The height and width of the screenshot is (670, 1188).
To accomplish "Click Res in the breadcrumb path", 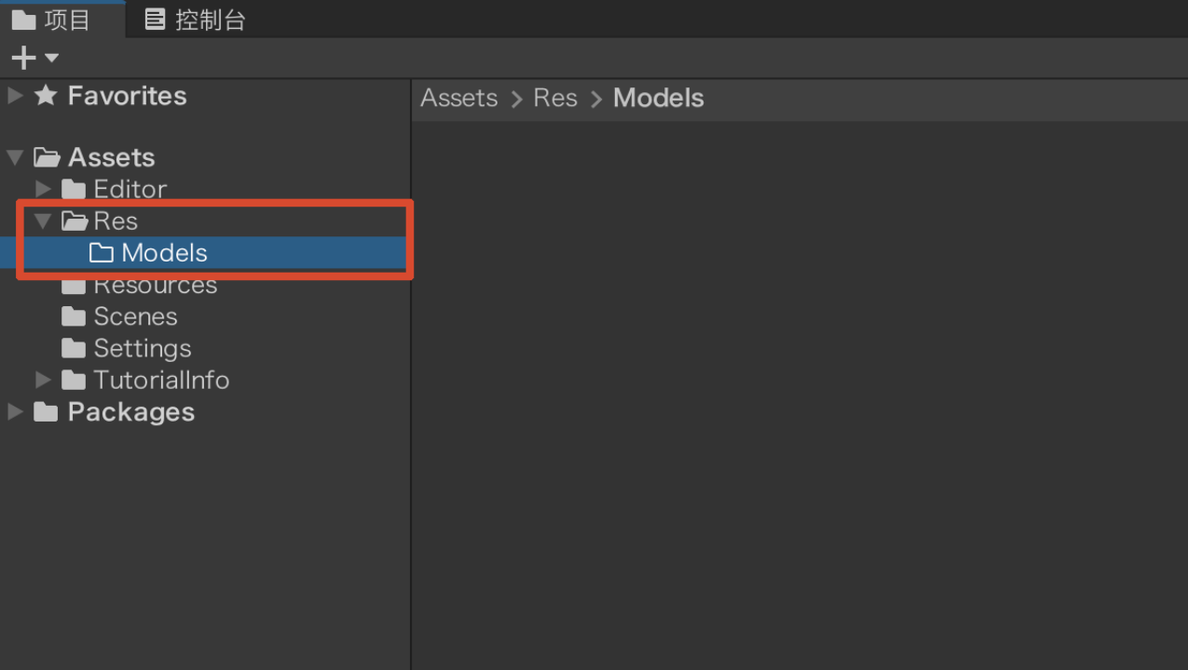I will (555, 98).
